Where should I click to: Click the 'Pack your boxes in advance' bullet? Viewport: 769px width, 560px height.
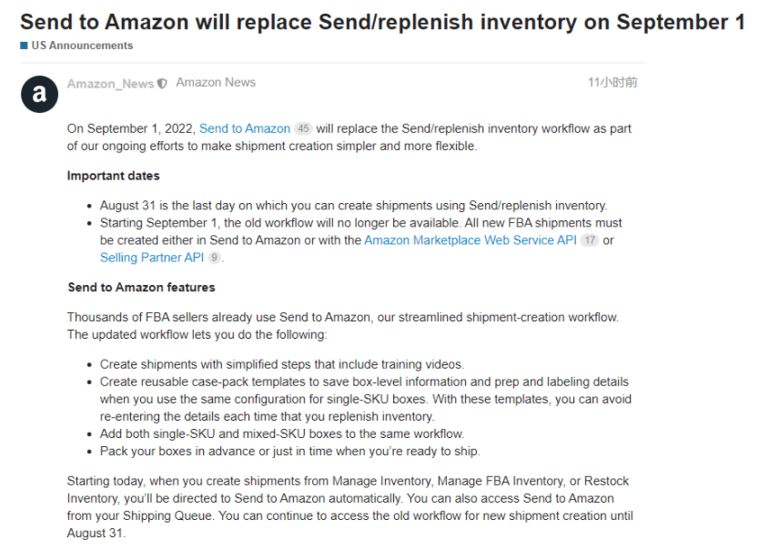[289, 452]
